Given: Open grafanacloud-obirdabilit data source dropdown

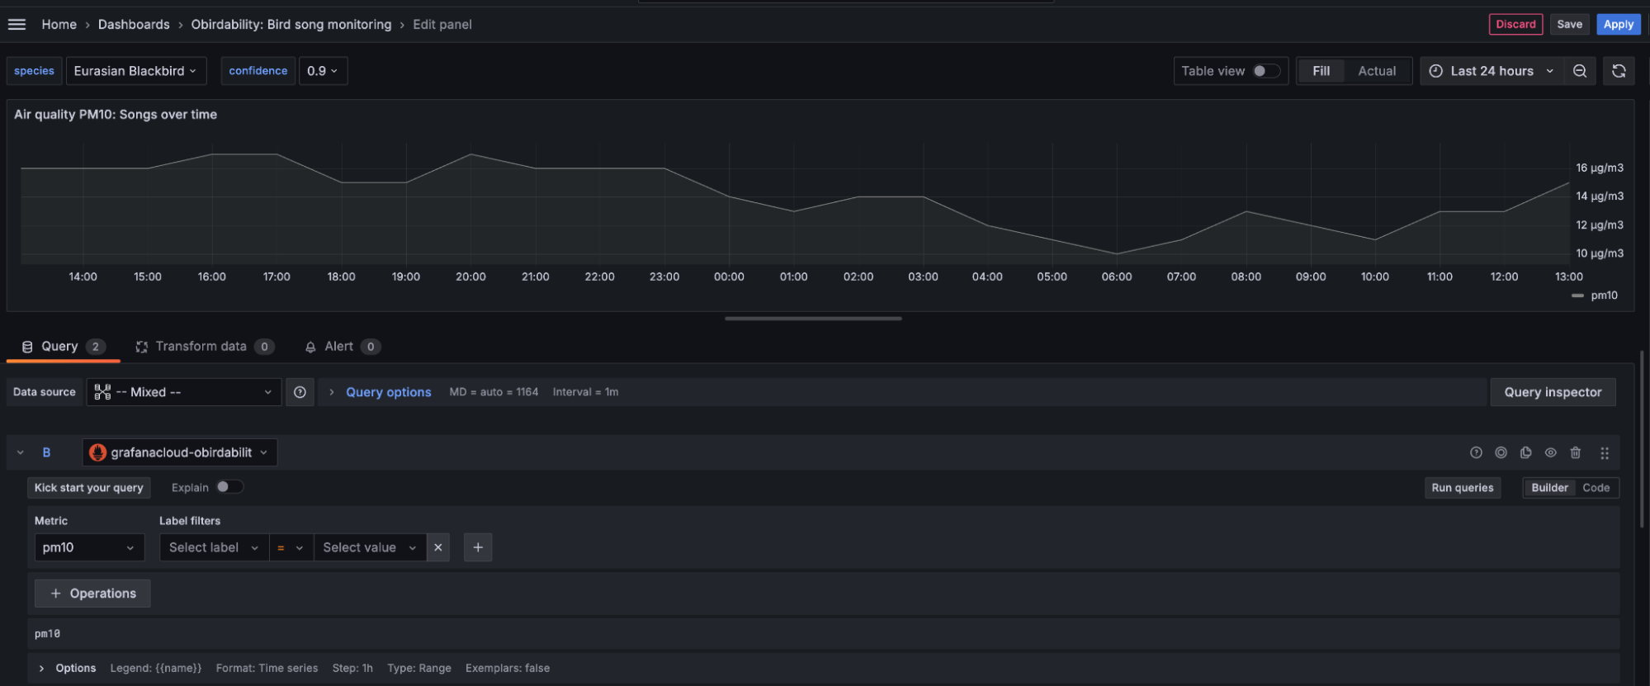Looking at the screenshot, I should point(180,452).
